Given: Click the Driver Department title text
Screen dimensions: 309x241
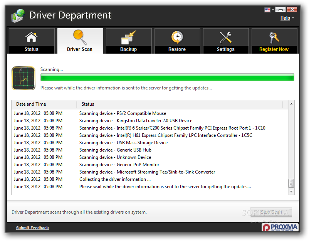Looking at the screenshot, I should (x=70, y=15).
